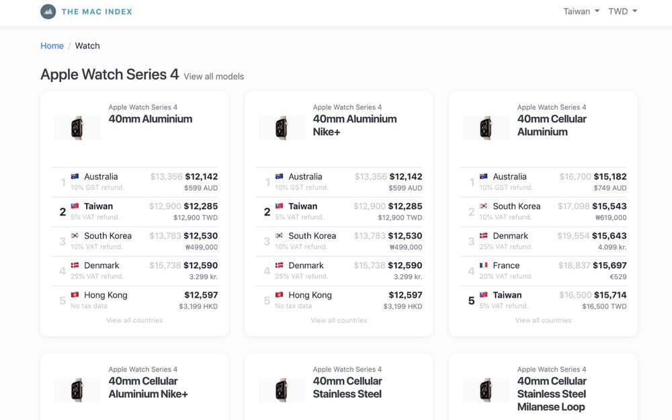Image resolution: width=672 pixels, height=420 pixels.
Task: Go to Home breadcrumb link
Action: pyautogui.click(x=52, y=46)
